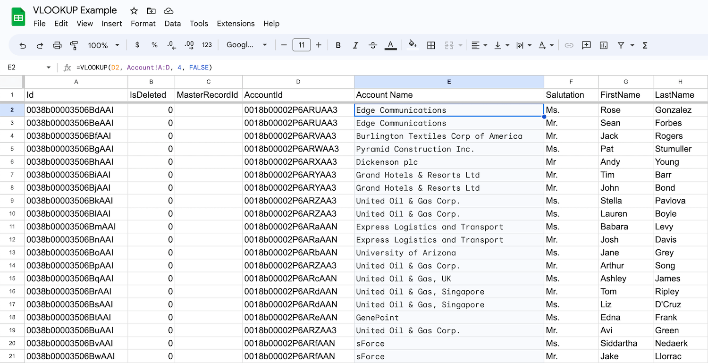
Task: Open the text rotation dropdown
Action: click(546, 45)
